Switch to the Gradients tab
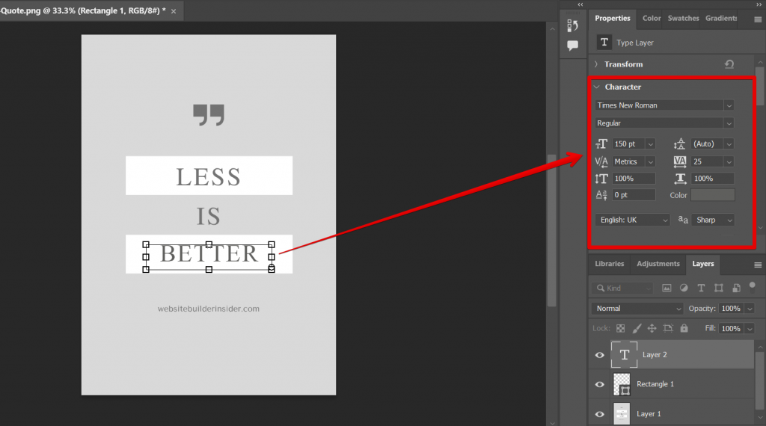 point(721,18)
